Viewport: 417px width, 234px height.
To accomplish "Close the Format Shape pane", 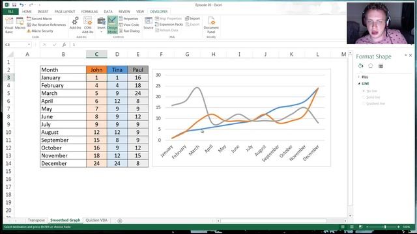I will click(x=410, y=55).
